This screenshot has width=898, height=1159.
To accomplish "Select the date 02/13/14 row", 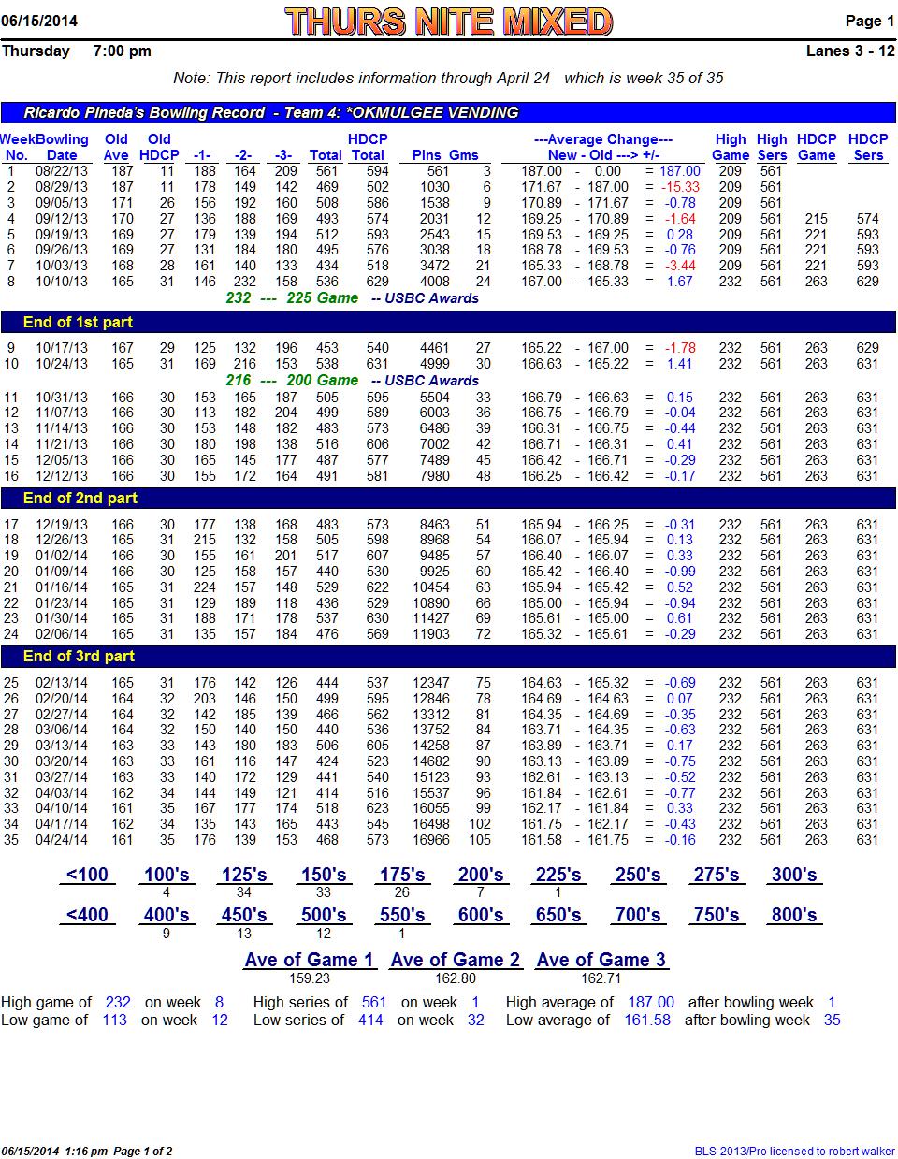I will pyautogui.click(x=62, y=683).
